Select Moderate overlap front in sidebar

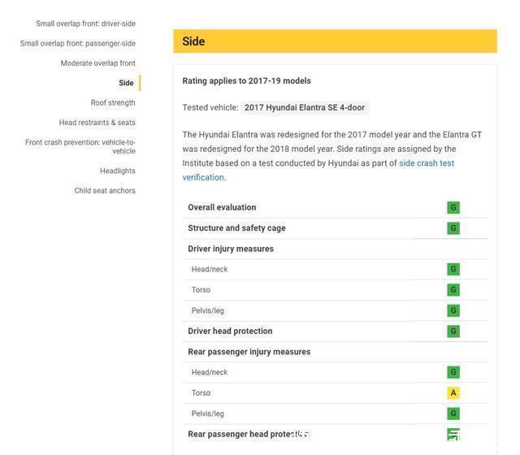tap(97, 63)
